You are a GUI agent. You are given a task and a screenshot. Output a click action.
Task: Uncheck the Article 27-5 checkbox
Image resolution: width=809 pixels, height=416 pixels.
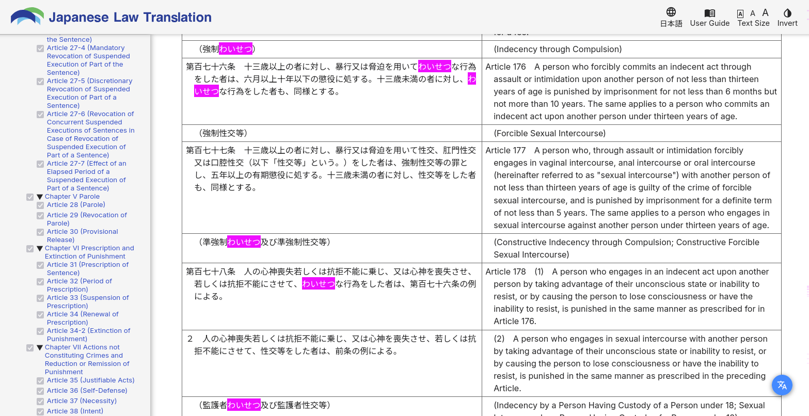[40, 82]
